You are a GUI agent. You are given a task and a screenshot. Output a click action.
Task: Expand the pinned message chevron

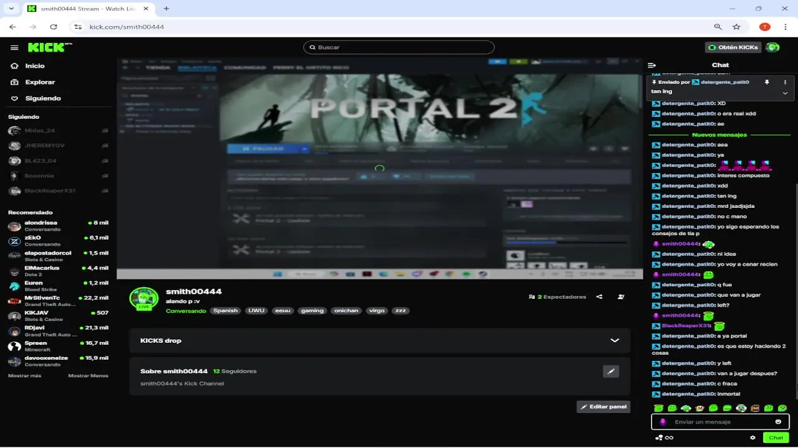[x=785, y=93]
